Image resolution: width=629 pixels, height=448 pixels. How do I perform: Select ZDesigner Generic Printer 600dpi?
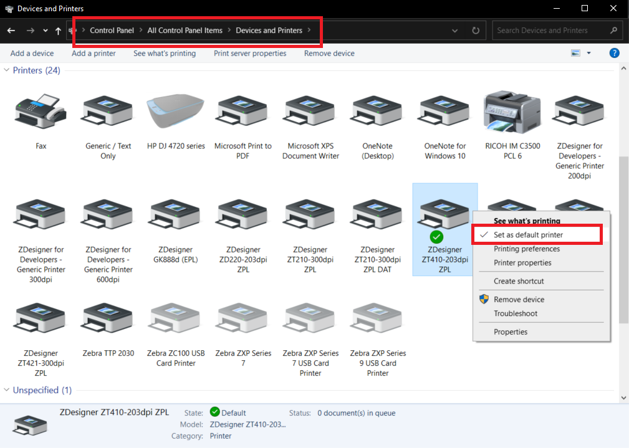click(x=108, y=216)
